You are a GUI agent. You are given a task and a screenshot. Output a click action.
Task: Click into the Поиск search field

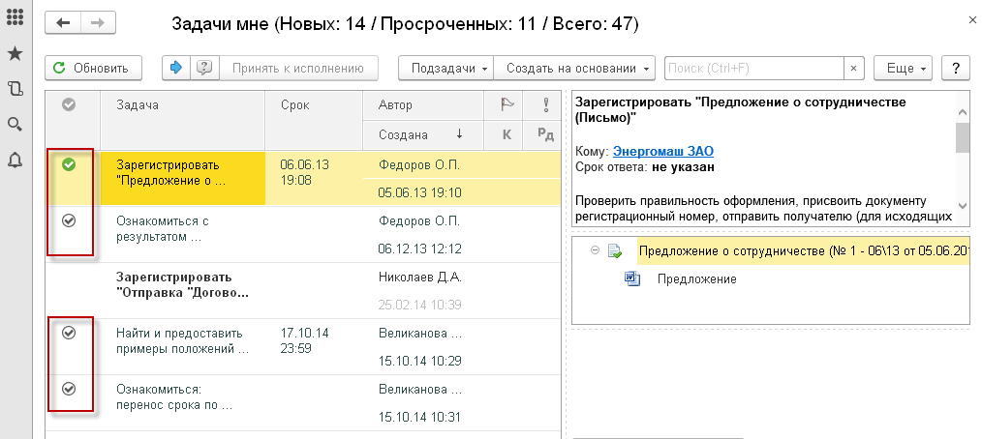pos(753,69)
